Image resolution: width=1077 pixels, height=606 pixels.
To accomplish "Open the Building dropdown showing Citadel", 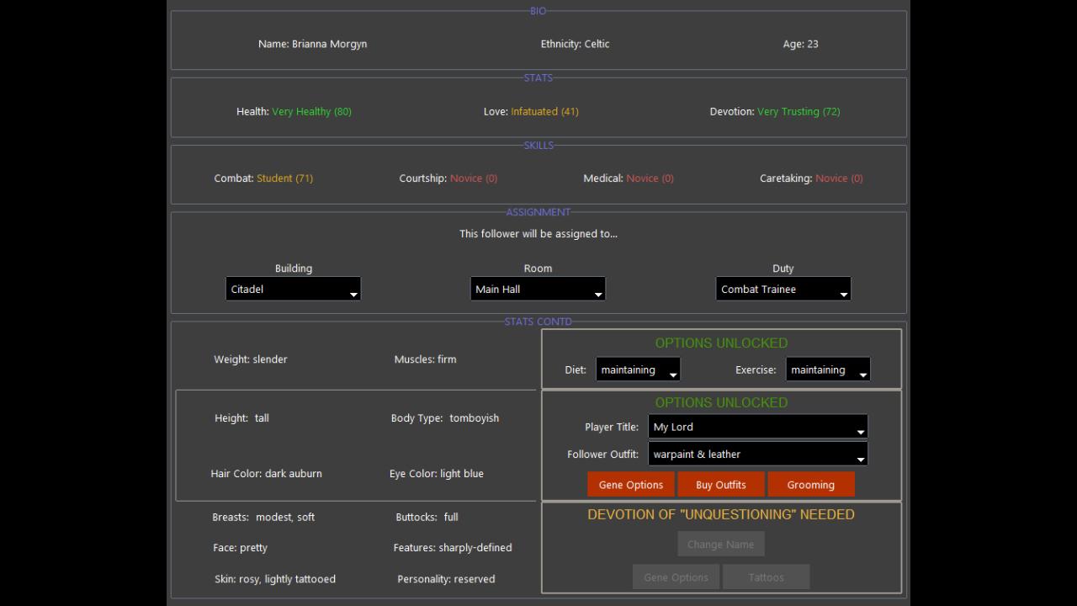I will [x=293, y=289].
